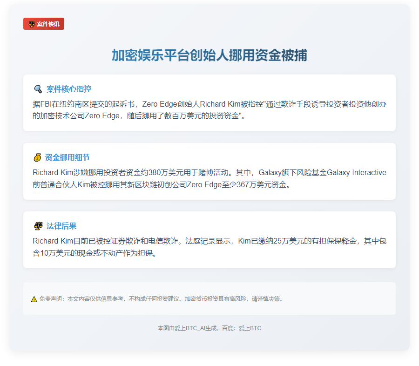Click the paragraph starting Richard Kim涉嫌挪用投资者资金
This screenshot has width=419, height=366.
209,178
